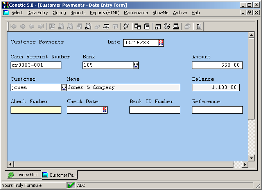
Task: Click into the Check Number field
Action: 36,110
